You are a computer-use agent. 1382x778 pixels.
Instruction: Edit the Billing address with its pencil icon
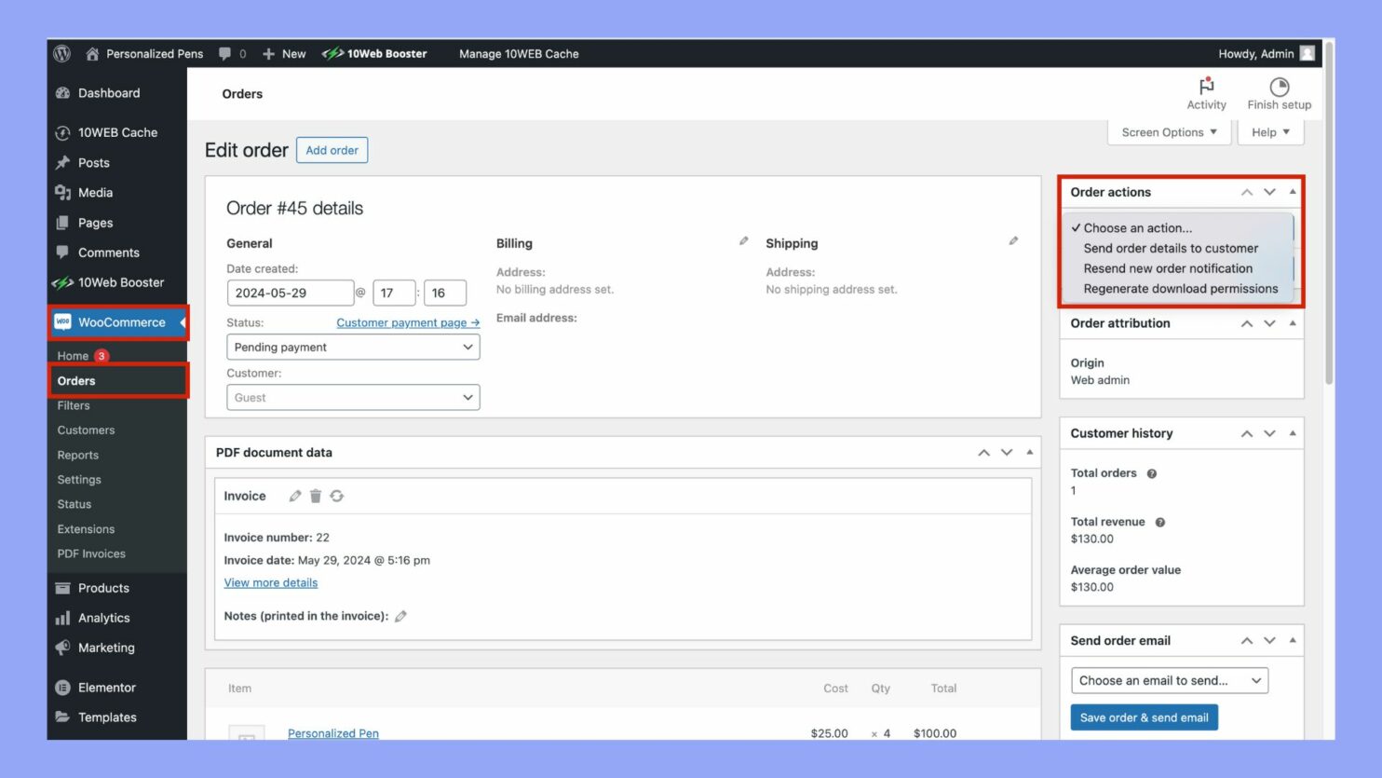[x=743, y=240]
